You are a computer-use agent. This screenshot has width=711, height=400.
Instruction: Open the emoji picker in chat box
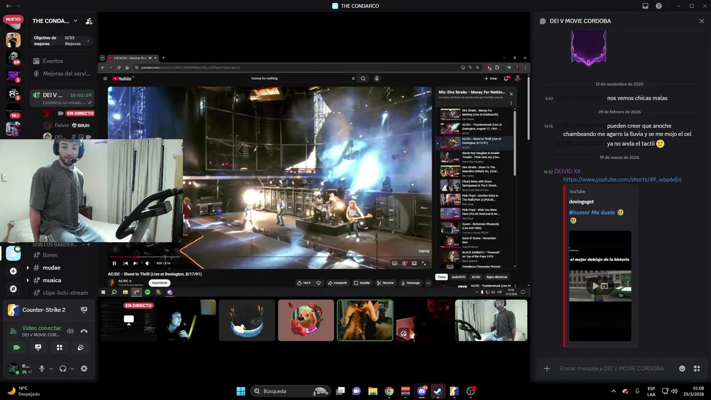pos(682,368)
